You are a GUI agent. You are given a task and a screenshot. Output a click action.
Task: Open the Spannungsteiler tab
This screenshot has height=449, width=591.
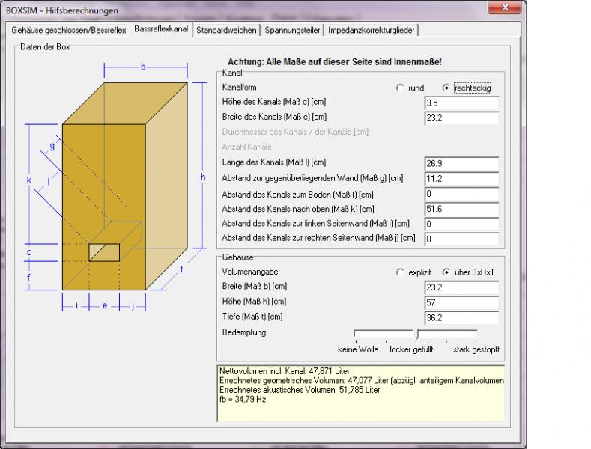coord(293,30)
